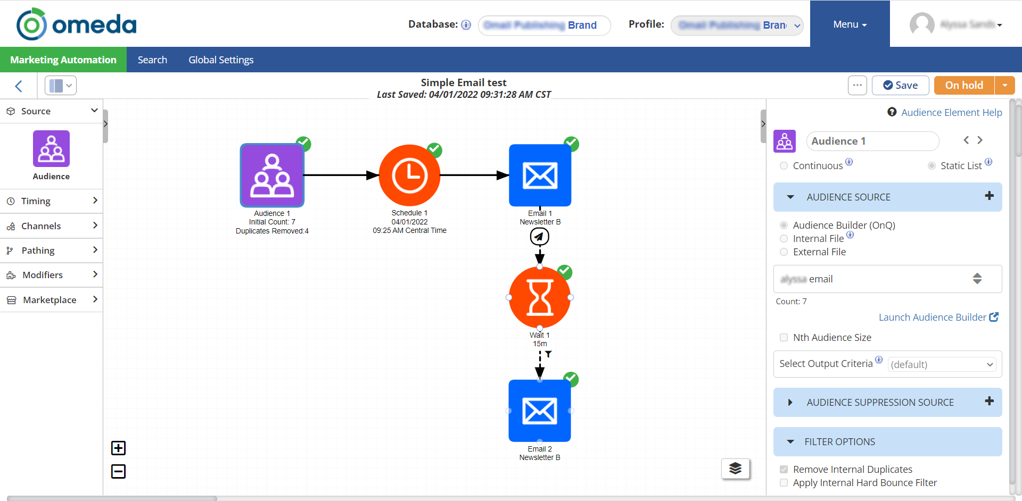
Task: Open the Menu dropdown in header
Action: click(850, 24)
